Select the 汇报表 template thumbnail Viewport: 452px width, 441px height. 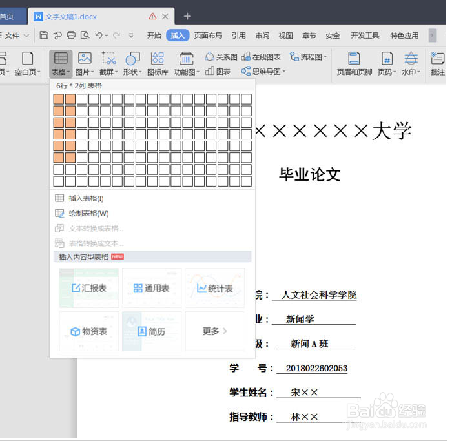[x=89, y=288]
